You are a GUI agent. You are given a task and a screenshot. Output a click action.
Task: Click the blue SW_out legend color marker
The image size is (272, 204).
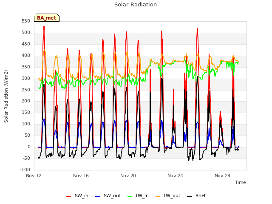pos(98,196)
